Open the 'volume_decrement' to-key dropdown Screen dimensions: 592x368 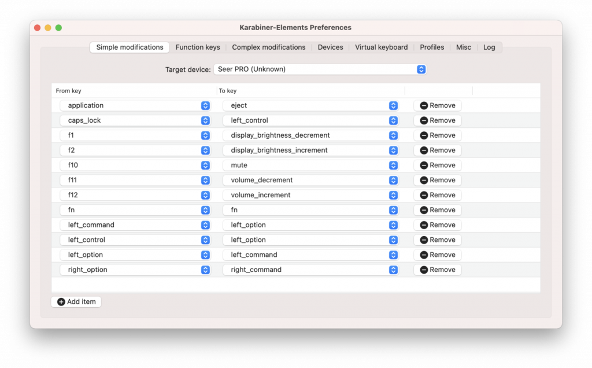pyautogui.click(x=310, y=180)
